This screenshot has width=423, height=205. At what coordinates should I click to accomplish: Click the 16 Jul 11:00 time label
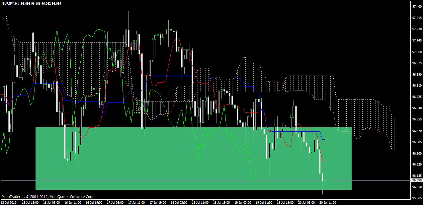pos(73,202)
